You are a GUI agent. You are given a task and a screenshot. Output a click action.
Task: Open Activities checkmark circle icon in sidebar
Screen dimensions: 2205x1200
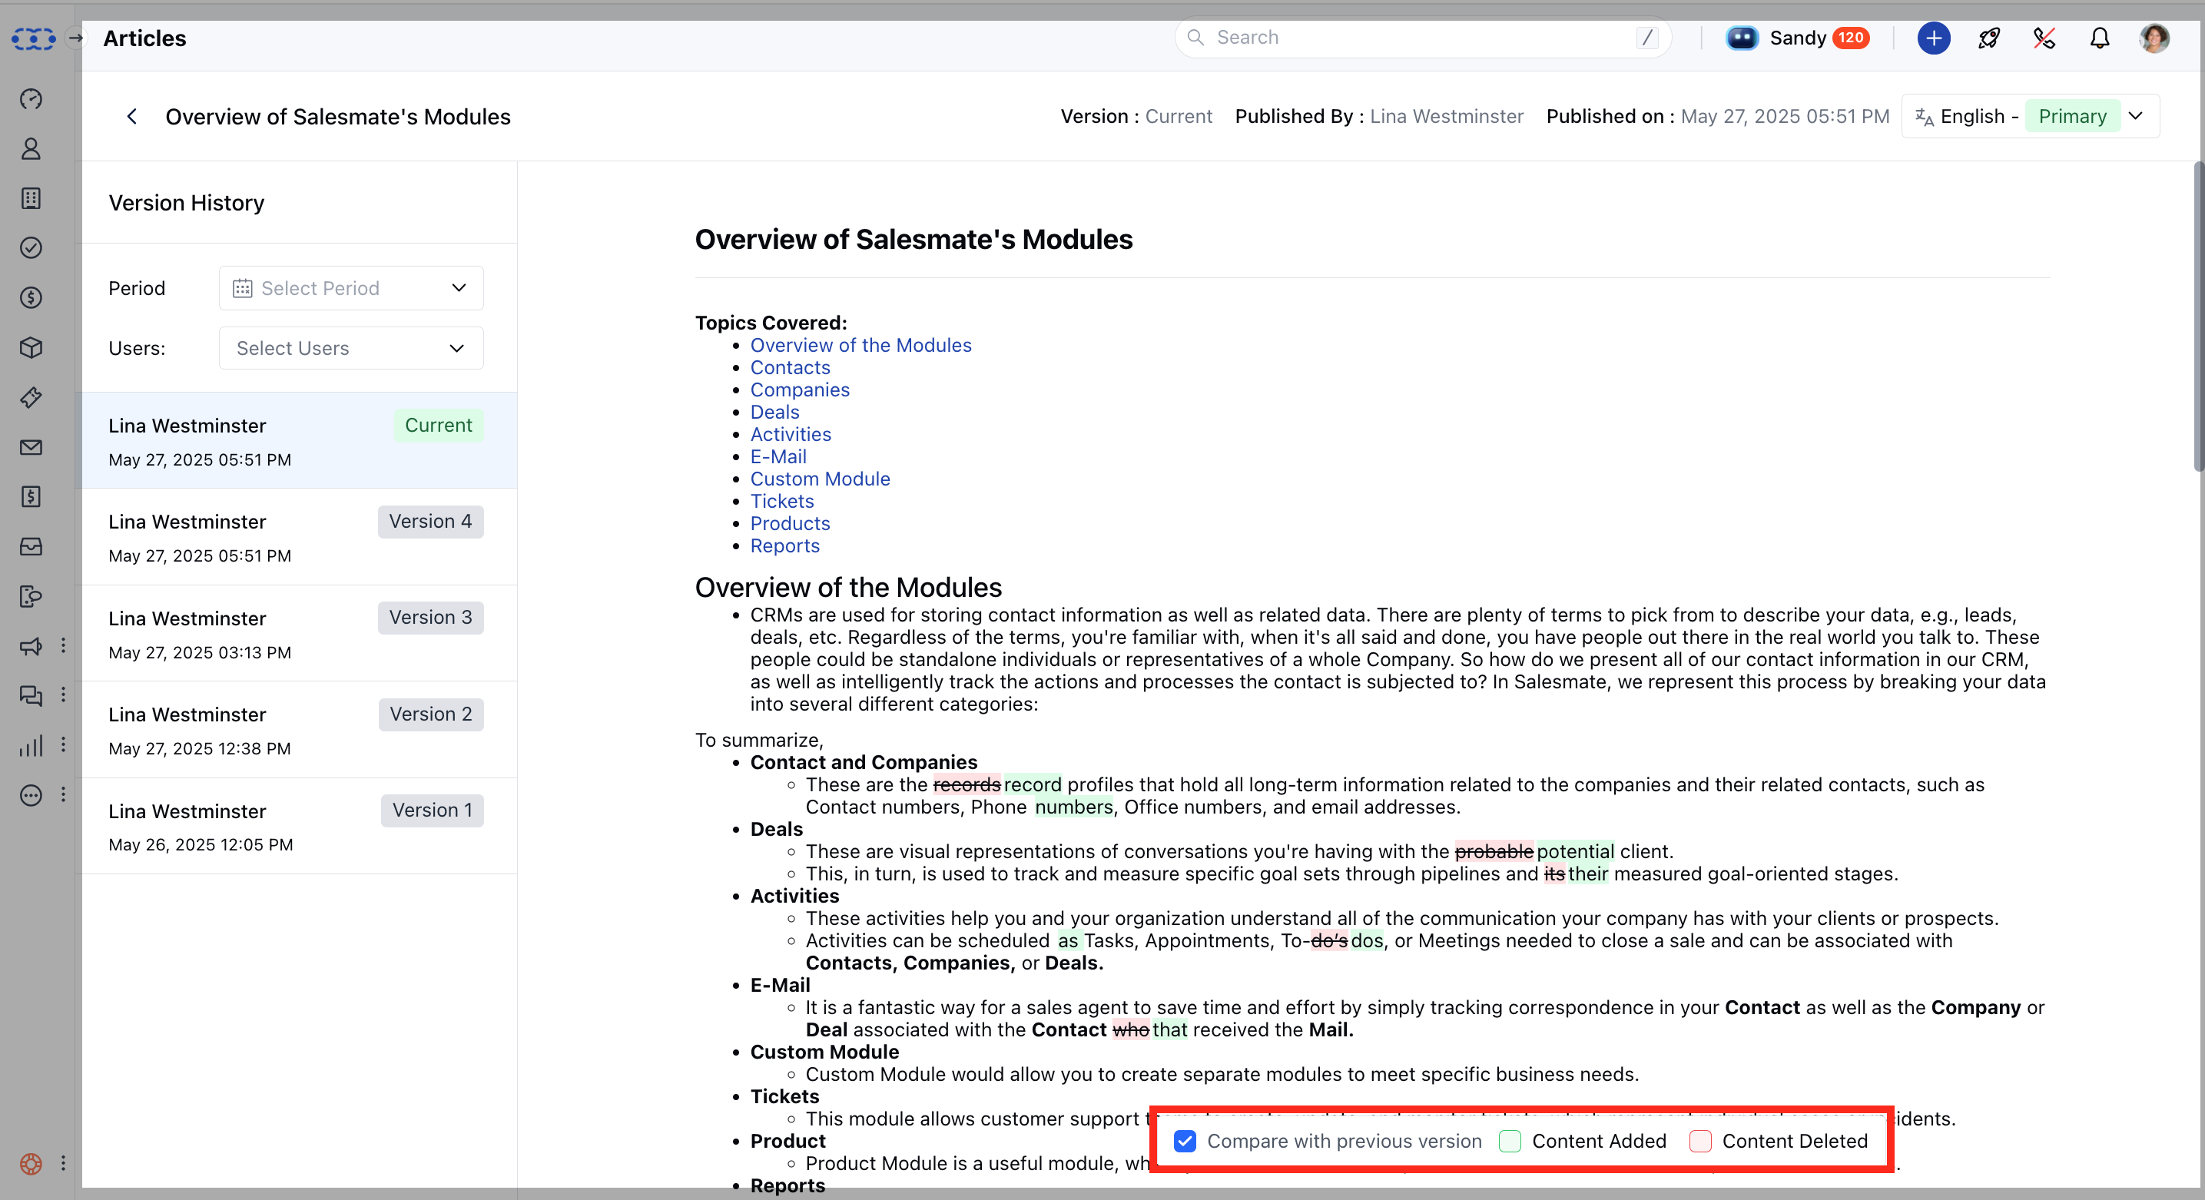coord(31,248)
